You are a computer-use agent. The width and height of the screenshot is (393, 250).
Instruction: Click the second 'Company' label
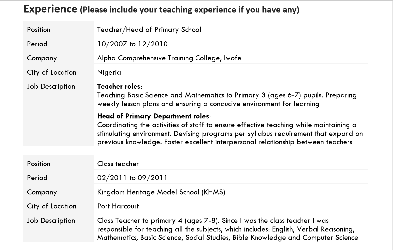(42, 192)
